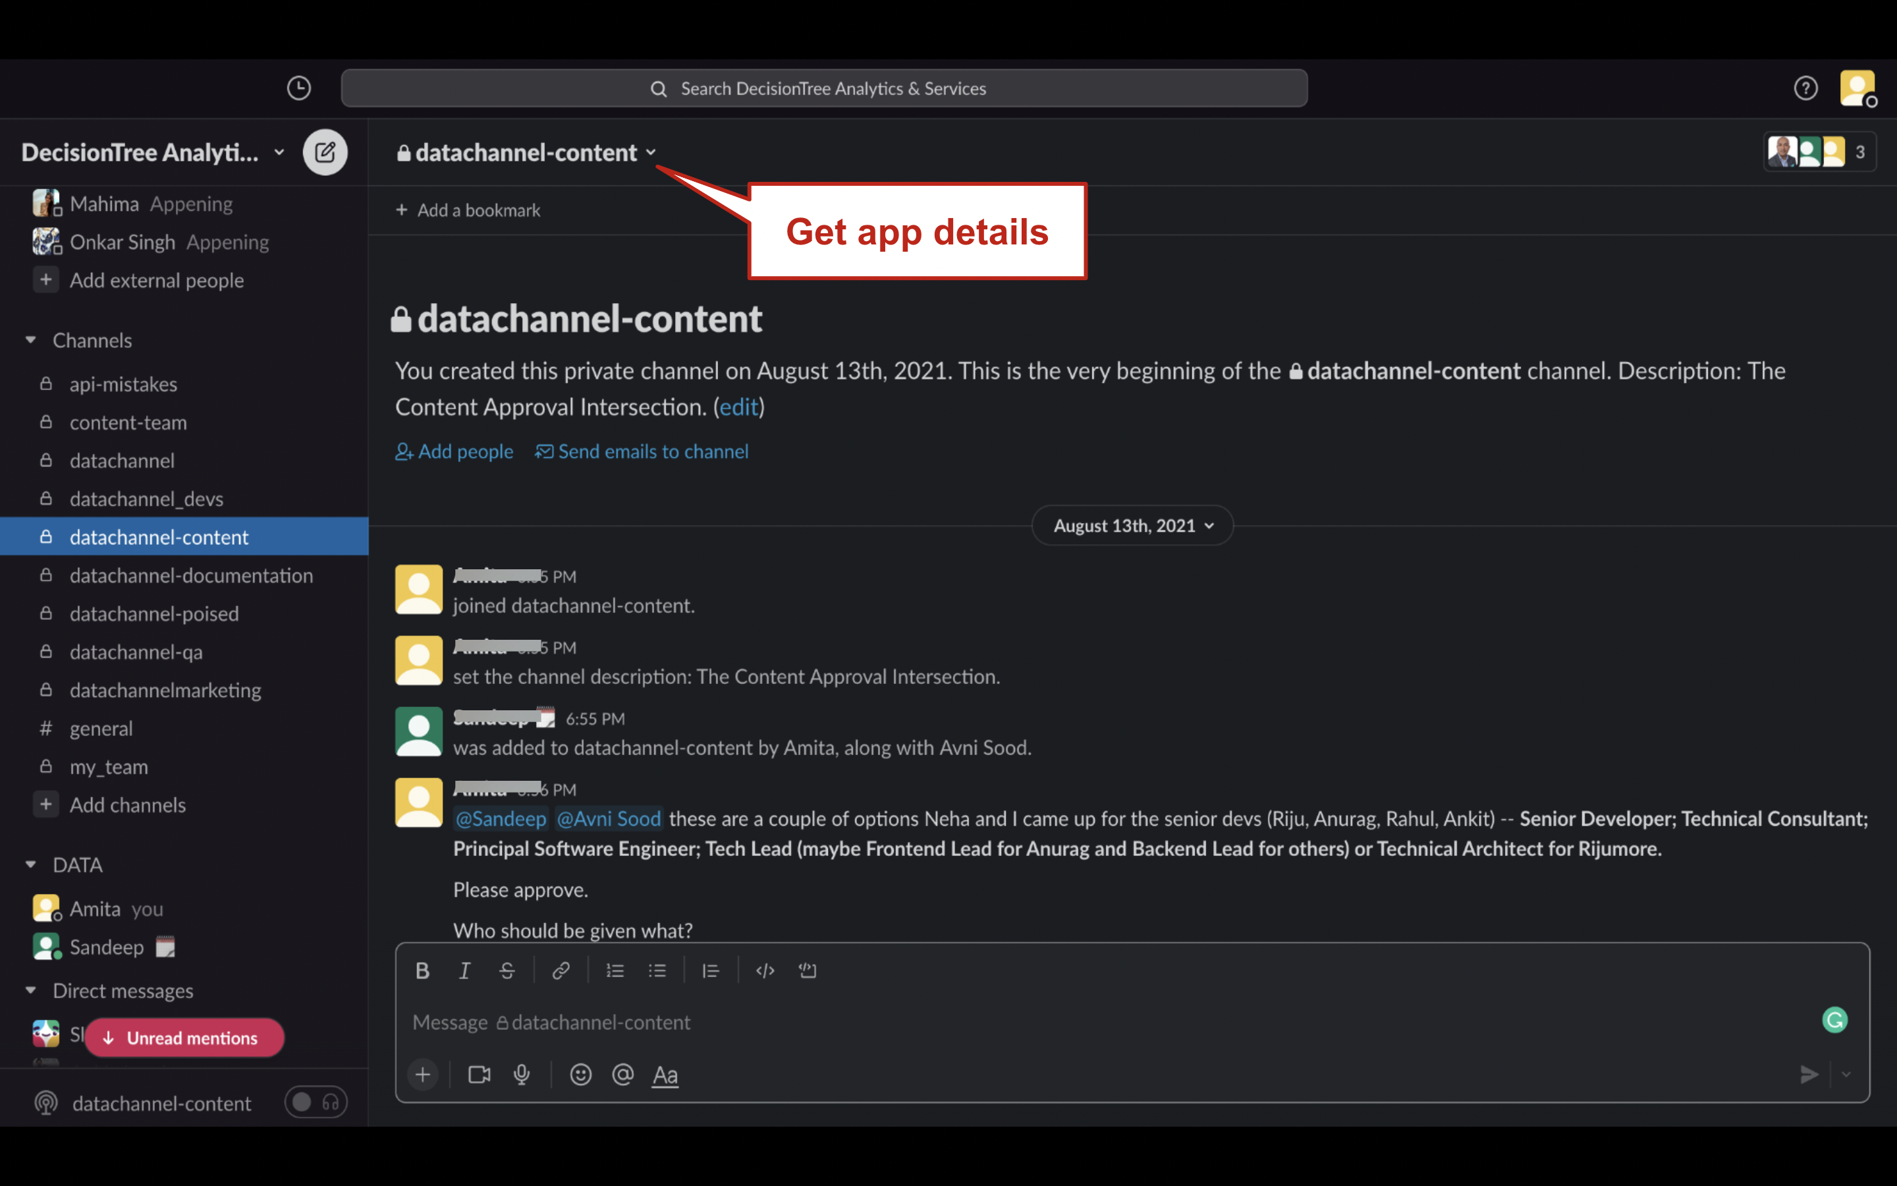Viewport: 1897px width, 1186px height.
Task: Click the plus attachment button in composer
Action: (x=422, y=1075)
